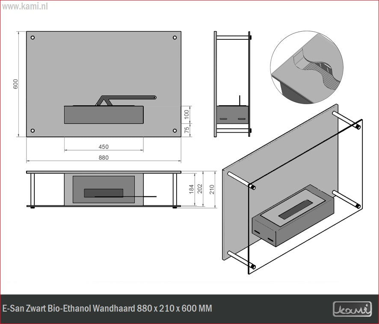Image resolution: width=379 pixels, height=324 pixels.
Task: Click the burner lever handle in front view
Action: [x=128, y=98]
